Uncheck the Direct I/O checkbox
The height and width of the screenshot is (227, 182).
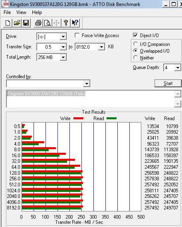pyautogui.click(x=135, y=36)
